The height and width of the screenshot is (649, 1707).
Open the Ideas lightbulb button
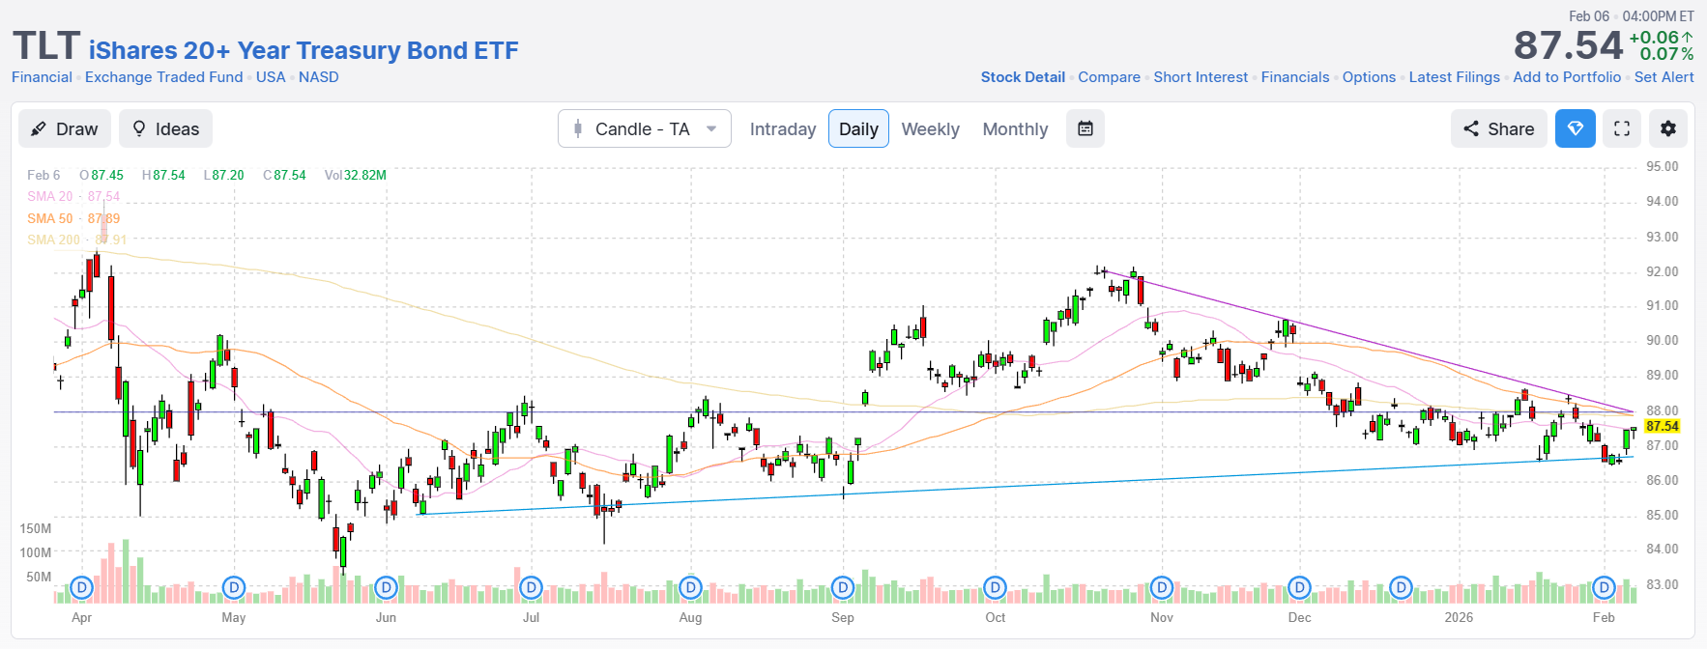pyautogui.click(x=165, y=128)
